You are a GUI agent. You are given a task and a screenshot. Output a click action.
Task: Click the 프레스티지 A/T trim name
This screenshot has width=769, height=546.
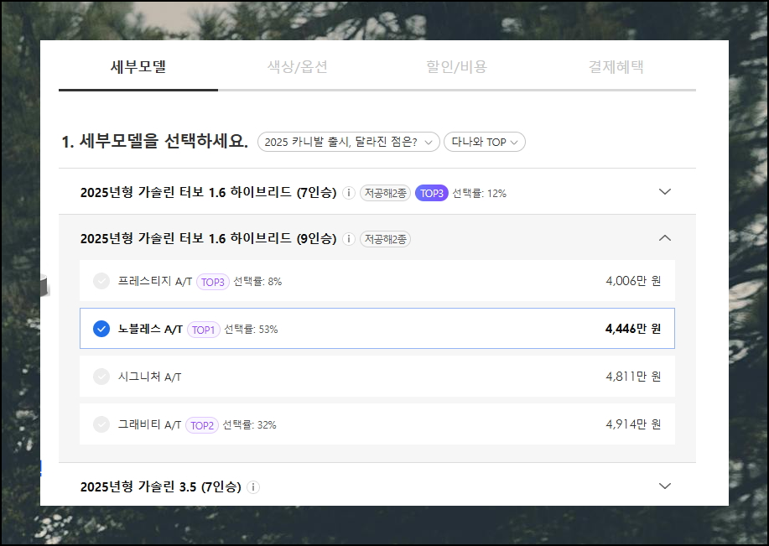pyautogui.click(x=155, y=281)
